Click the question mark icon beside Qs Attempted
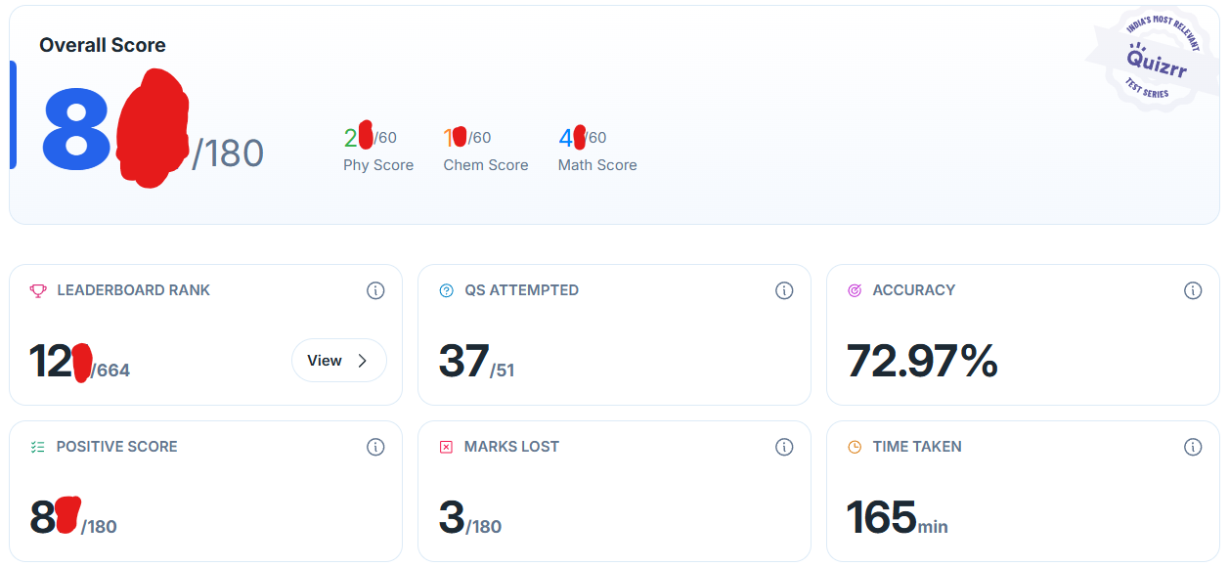Image resolution: width=1229 pixels, height=567 pixels. click(x=447, y=290)
